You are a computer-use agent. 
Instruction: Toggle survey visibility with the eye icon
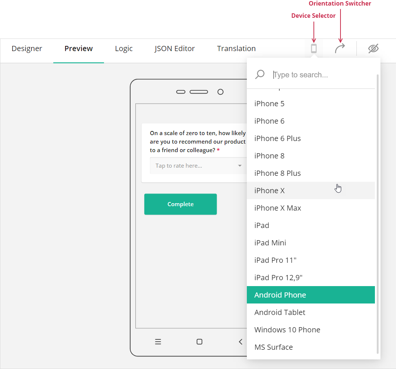(x=373, y=48)
